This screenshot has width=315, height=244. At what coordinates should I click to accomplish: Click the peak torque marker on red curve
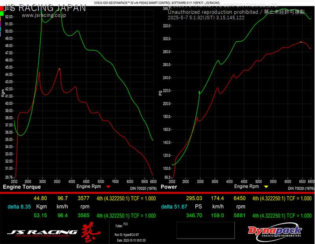tap(59, 69)
